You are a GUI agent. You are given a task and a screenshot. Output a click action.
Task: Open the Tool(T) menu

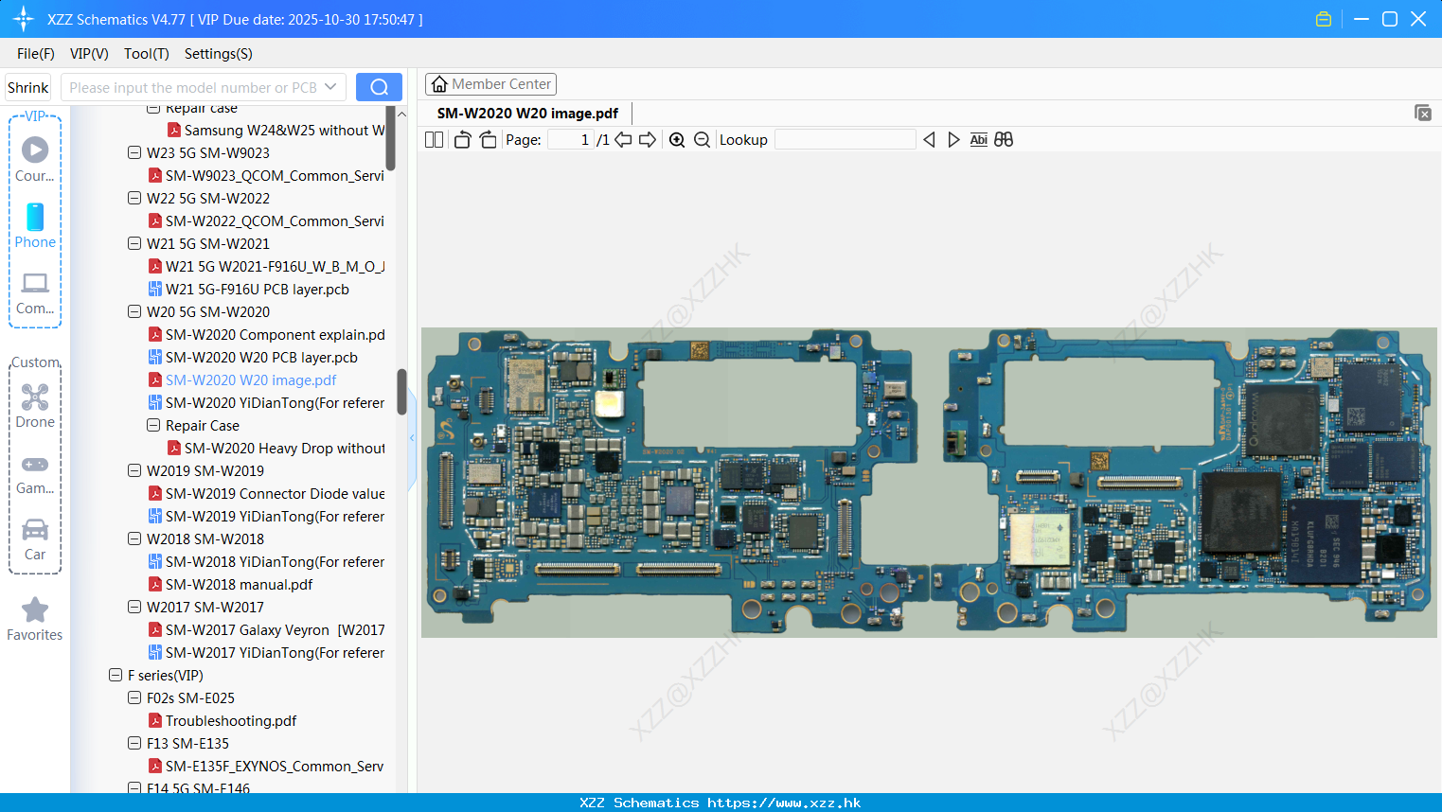(x=146, y=54)
